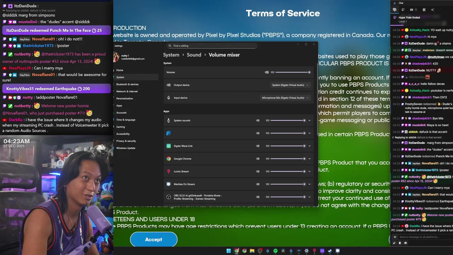Image resolution: width=453 pixels, height=255 pixels.
Task: Expand Marbles On Stream volume options
Action: coord(309,184)
